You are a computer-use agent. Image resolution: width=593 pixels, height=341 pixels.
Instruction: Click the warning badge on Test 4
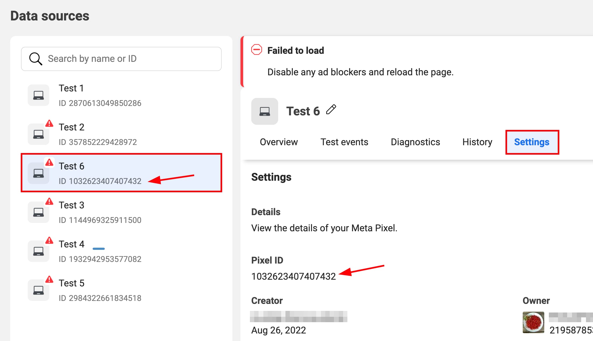[49, 240]
